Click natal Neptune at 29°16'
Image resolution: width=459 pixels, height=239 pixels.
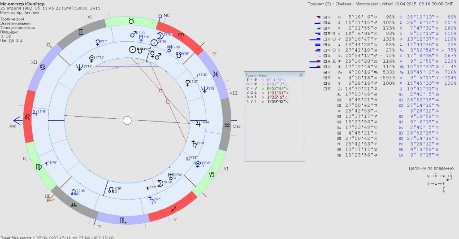pyautogui.click(x=80, y=68)
